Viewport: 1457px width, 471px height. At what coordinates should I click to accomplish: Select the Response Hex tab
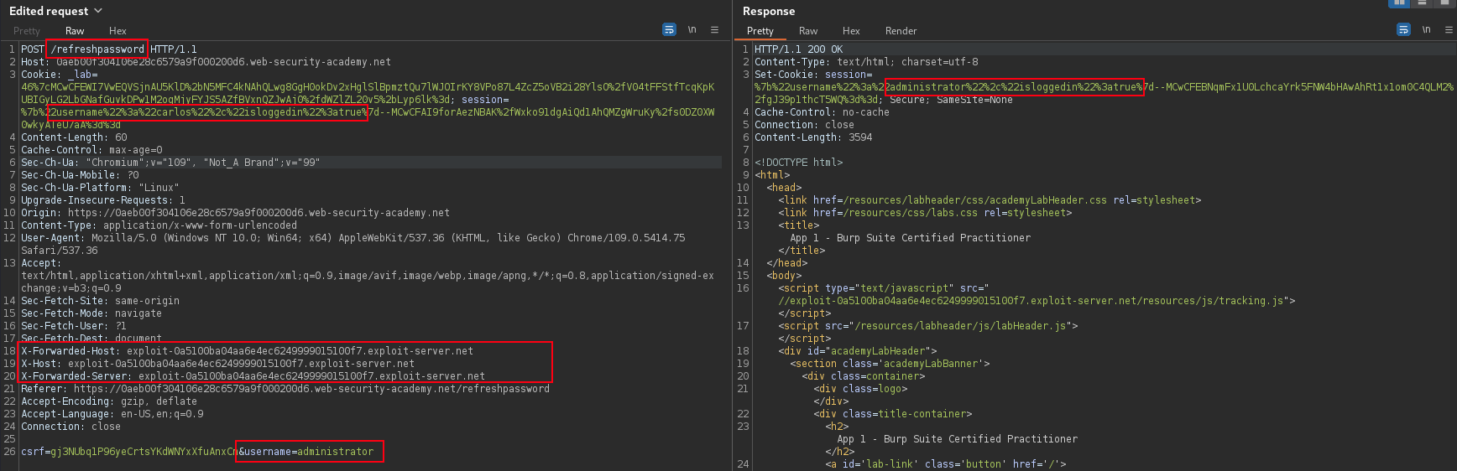point(851,31)
